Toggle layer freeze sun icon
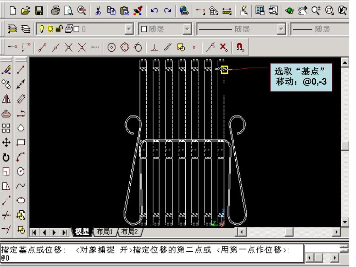Screen dimensions: 356x267 point(50,29)
